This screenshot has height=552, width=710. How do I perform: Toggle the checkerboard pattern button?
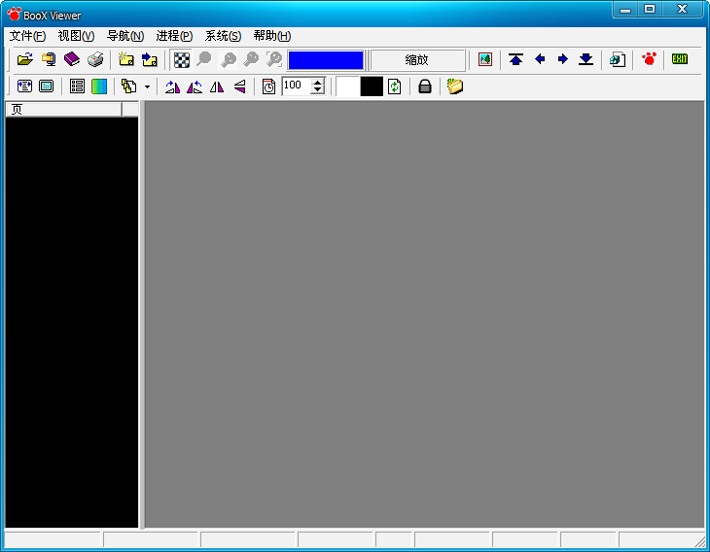tap(181, 59)
